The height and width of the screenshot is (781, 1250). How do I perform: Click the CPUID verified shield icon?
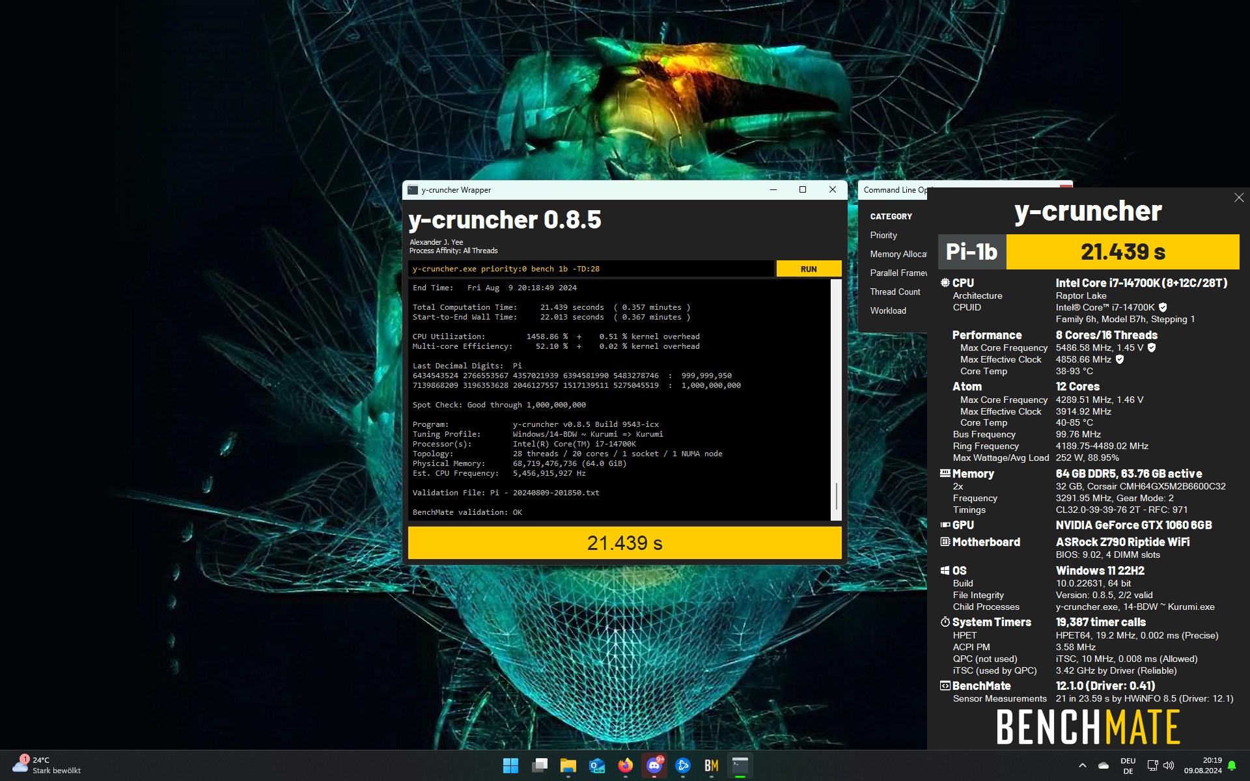click(x=1163, y=307)
